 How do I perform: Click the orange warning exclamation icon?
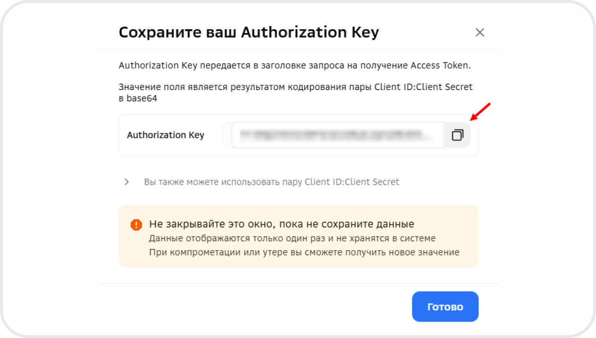pyautogui.click(x=136, y=225)
